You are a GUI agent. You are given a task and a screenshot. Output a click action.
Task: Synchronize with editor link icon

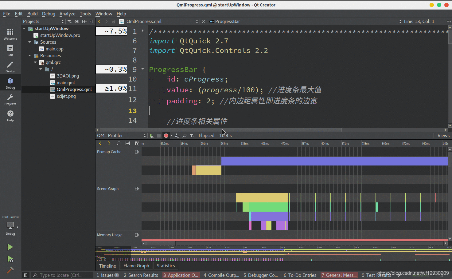(77, 22)
